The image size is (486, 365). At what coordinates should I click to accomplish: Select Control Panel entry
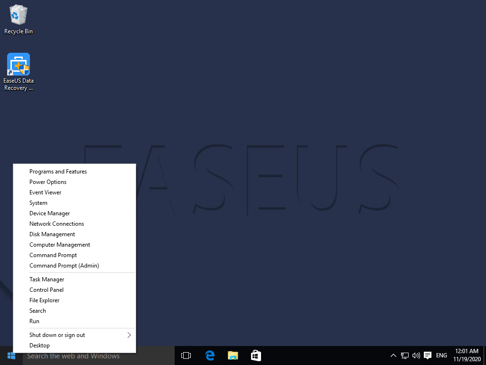pyautogui.click(x=75, y=290)
